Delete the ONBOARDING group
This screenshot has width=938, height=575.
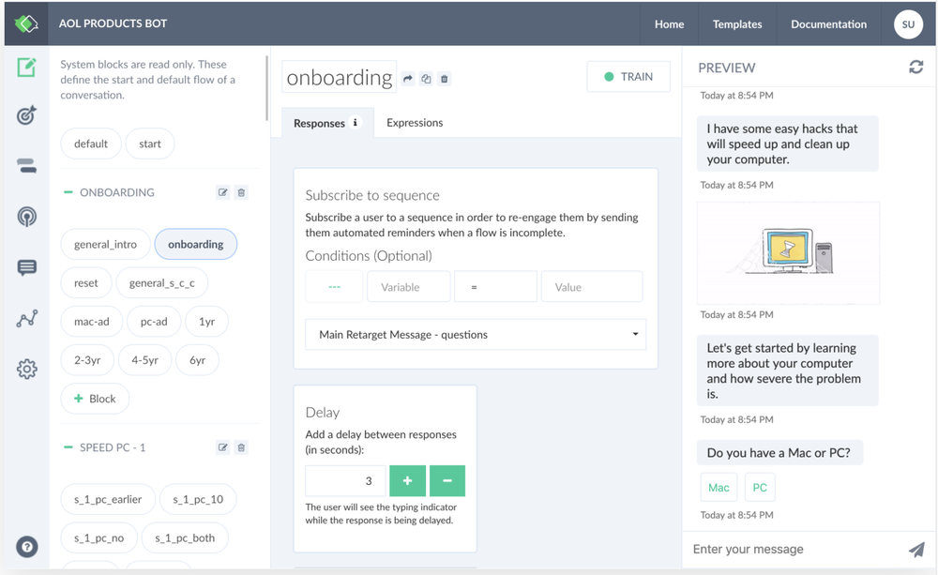pos(241,192)
